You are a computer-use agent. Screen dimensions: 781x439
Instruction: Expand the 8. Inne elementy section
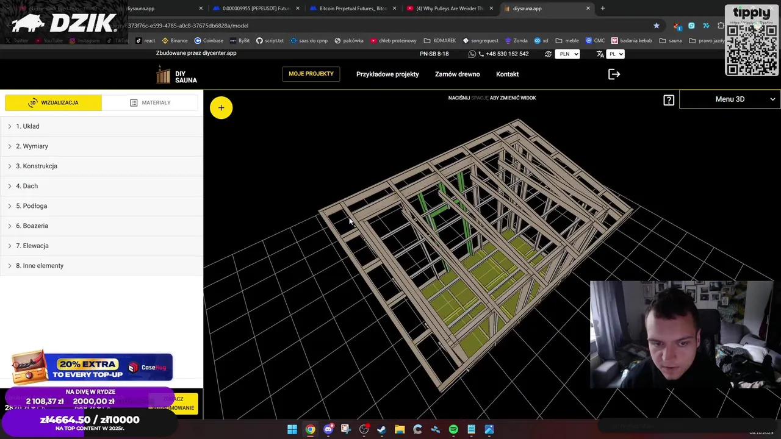[101, 266]
